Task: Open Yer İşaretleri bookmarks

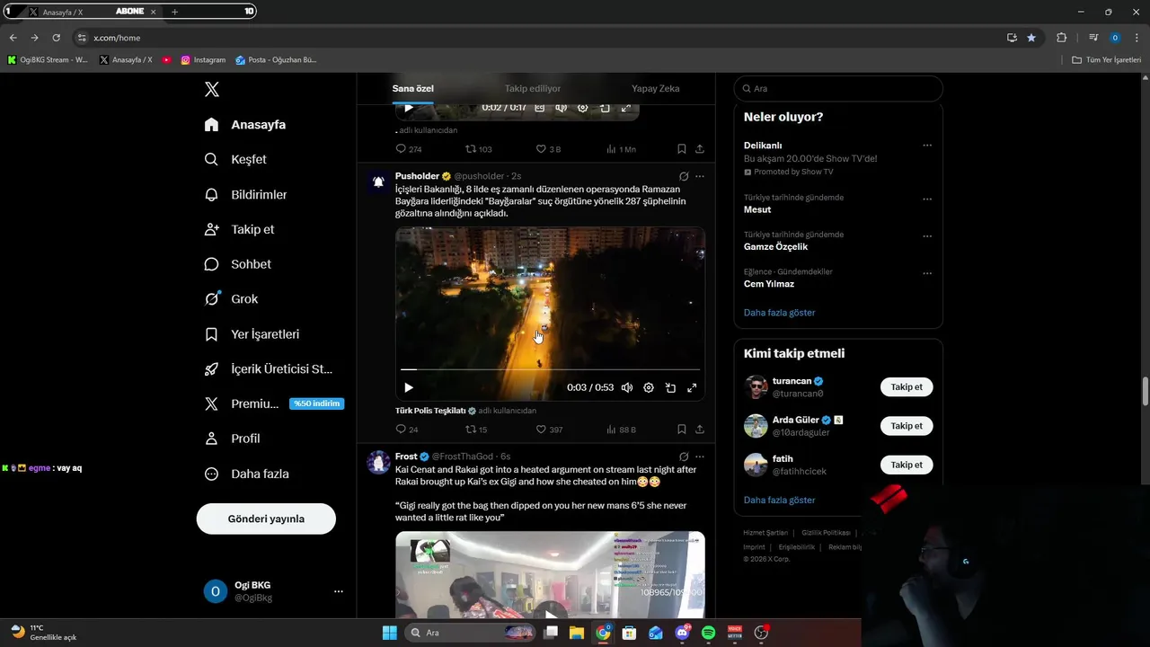Action: 252,334
